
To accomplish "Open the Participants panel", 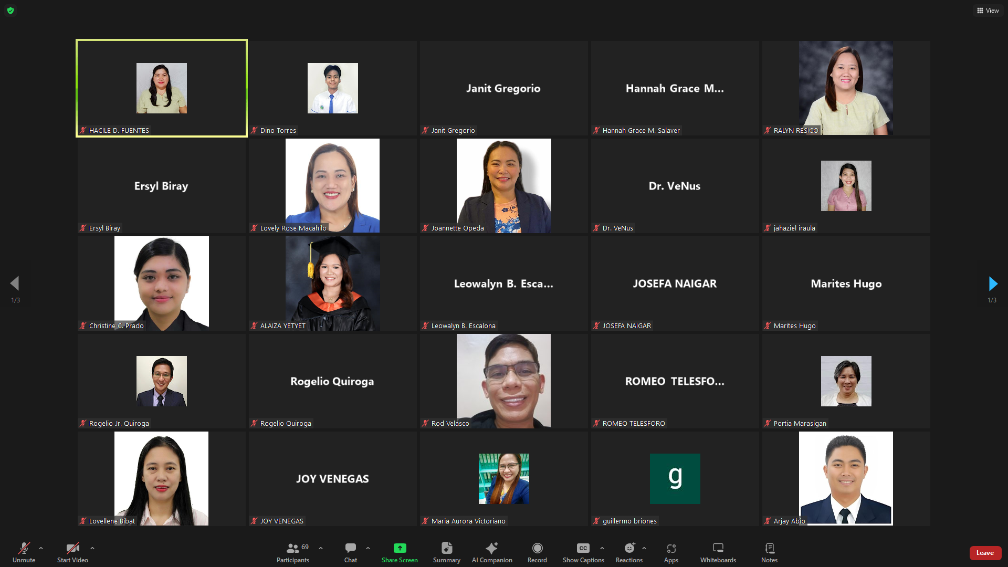I will coord(293,552).
